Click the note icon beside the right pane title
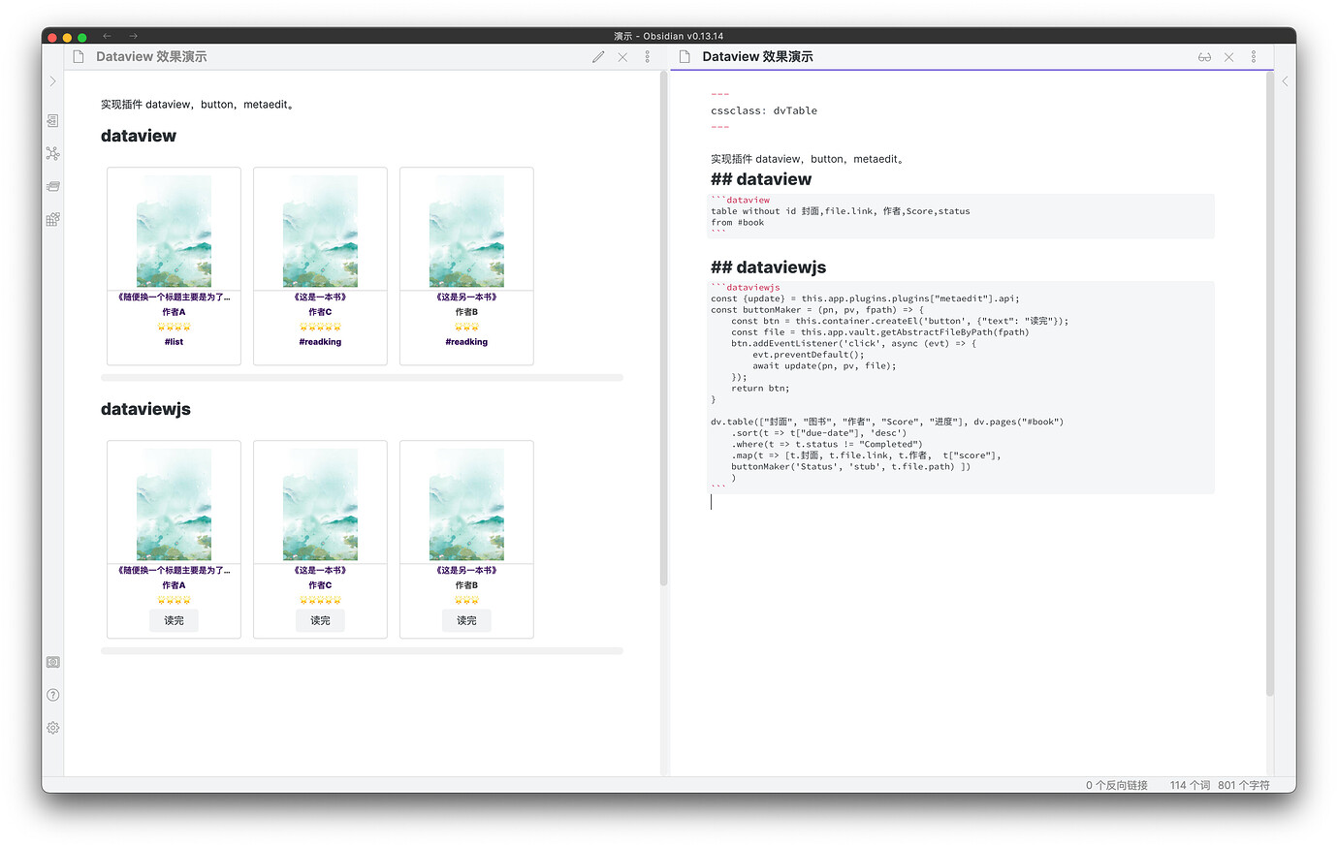 (685, 56)
